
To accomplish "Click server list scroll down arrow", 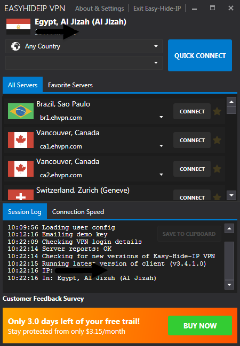I will [x=231, y=195].
